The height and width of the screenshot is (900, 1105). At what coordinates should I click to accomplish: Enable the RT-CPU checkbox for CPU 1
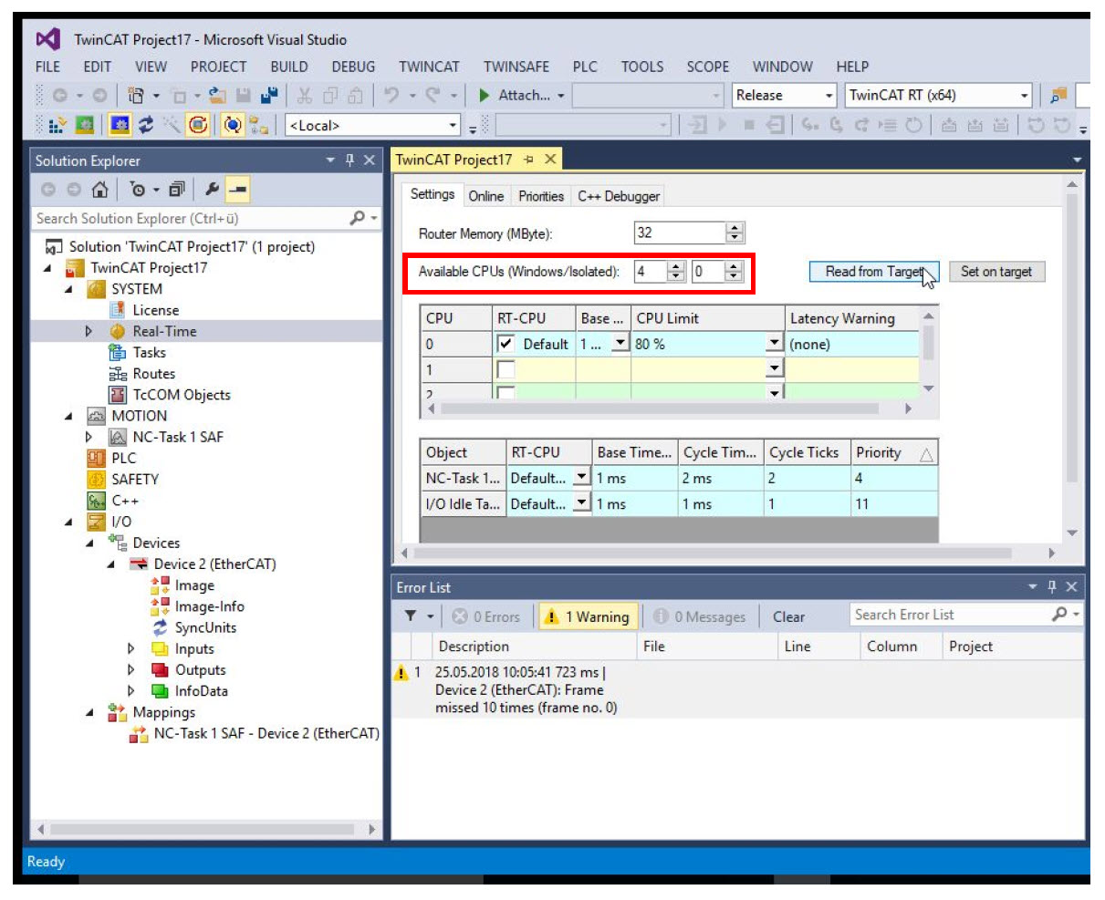click(506, 369)
